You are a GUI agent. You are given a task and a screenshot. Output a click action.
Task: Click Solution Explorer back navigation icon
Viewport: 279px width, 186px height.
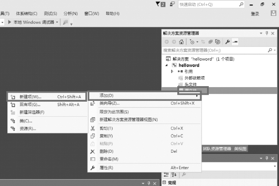[167, 42]
